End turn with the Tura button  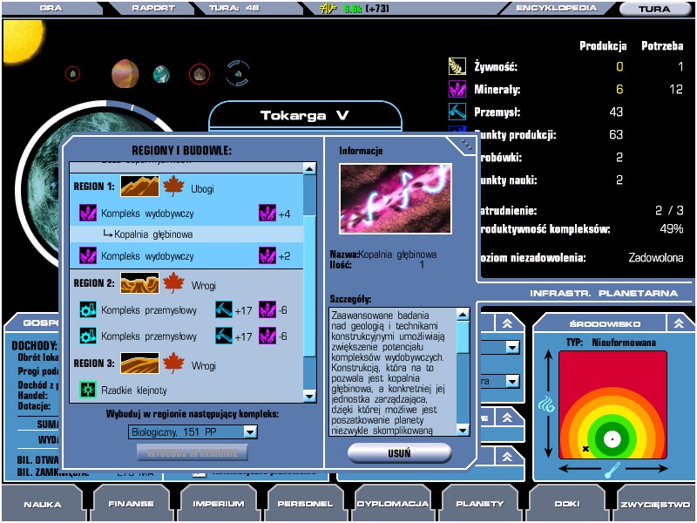point(654,9)
